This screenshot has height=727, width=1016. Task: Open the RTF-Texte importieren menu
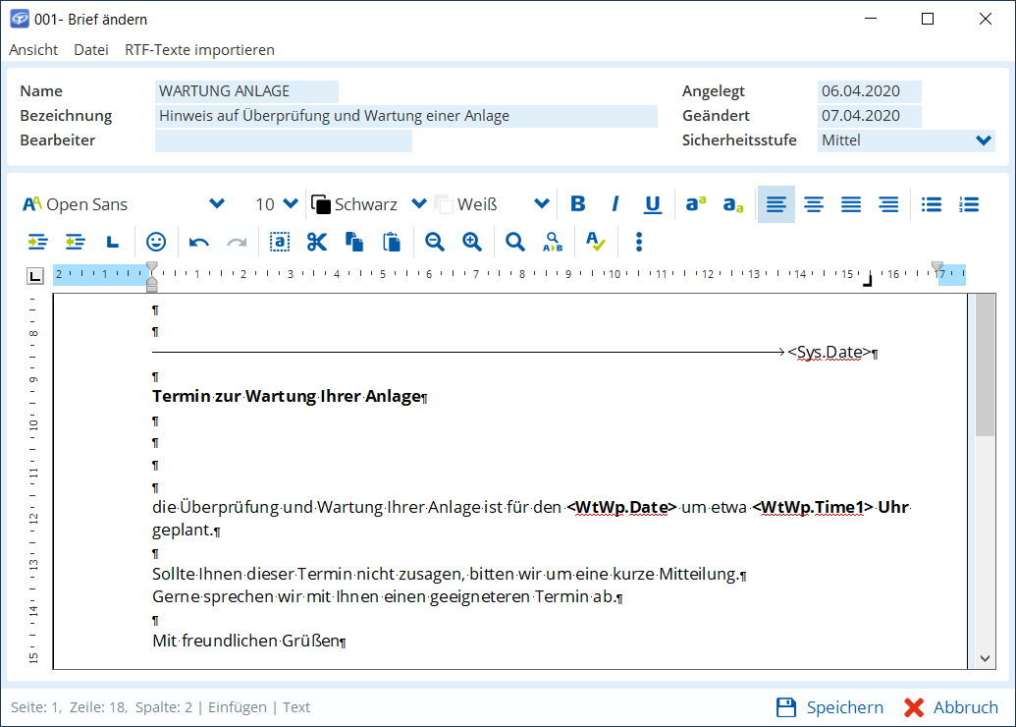coord(199,49)
